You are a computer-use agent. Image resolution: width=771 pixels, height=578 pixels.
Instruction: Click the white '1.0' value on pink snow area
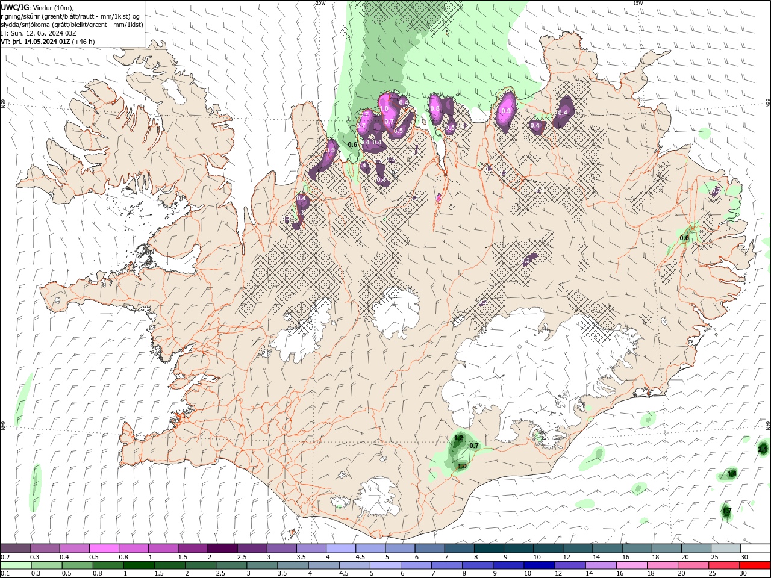pos(384,108)
